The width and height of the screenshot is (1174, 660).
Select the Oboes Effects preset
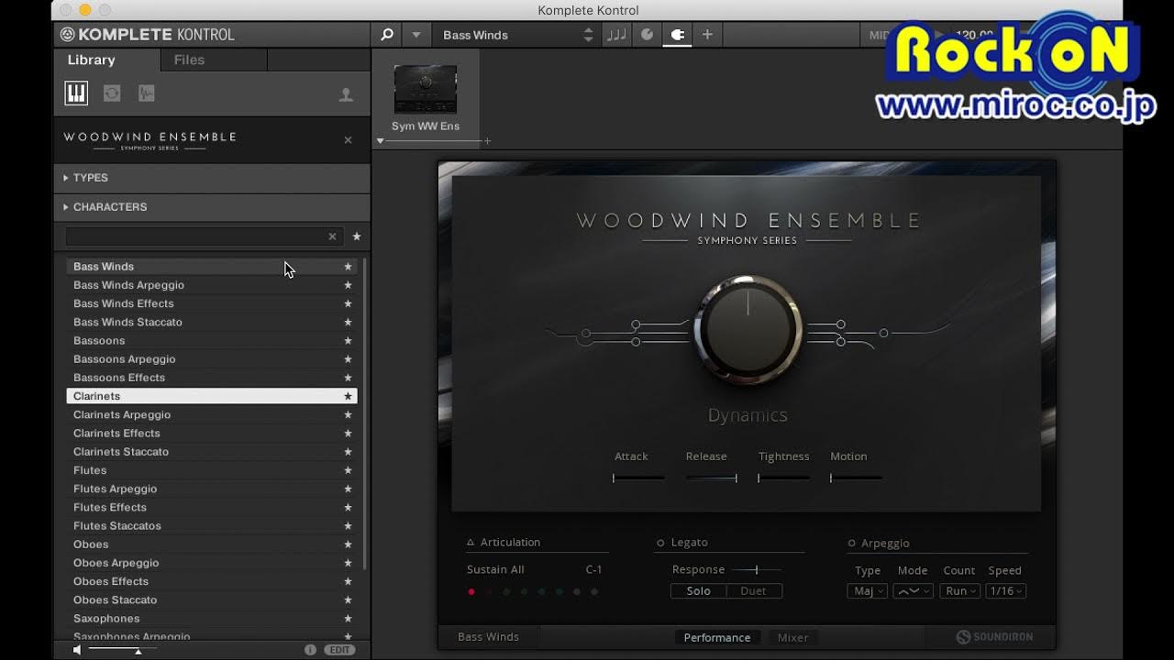(212, 581)
